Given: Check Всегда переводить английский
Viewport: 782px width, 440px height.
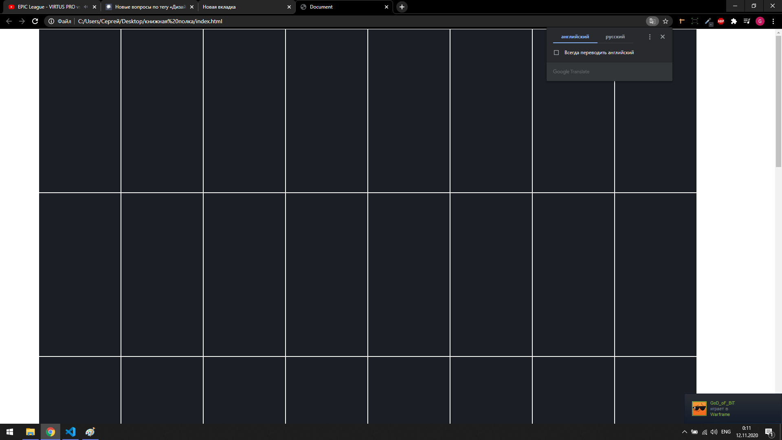Looking at the screenshot, I should pos(556,53).
